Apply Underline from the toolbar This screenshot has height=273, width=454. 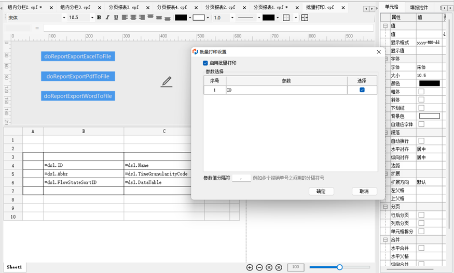tap(116, 18)
